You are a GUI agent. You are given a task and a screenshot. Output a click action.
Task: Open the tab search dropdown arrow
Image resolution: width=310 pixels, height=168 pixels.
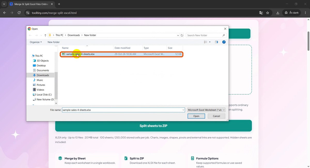tap(4, 4)
